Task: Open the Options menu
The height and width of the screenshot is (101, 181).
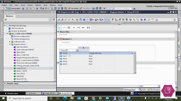Action: (x=38, y=5)
